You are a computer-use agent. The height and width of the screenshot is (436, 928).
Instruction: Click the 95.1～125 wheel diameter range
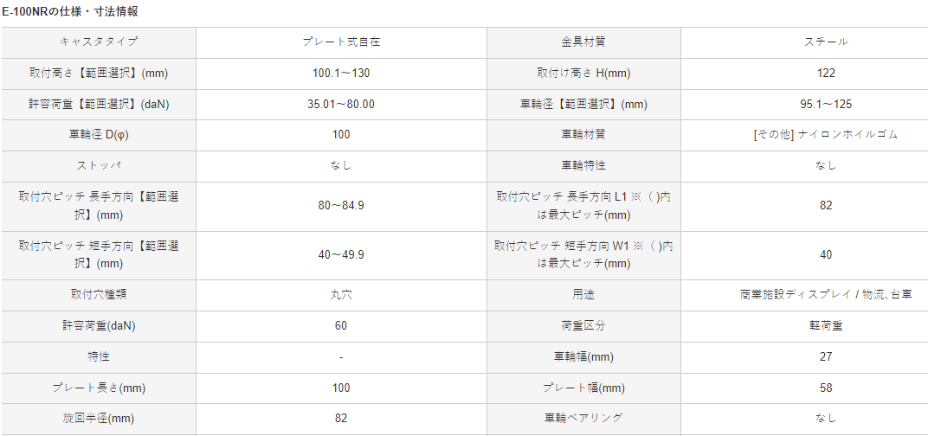pos(826,104)
